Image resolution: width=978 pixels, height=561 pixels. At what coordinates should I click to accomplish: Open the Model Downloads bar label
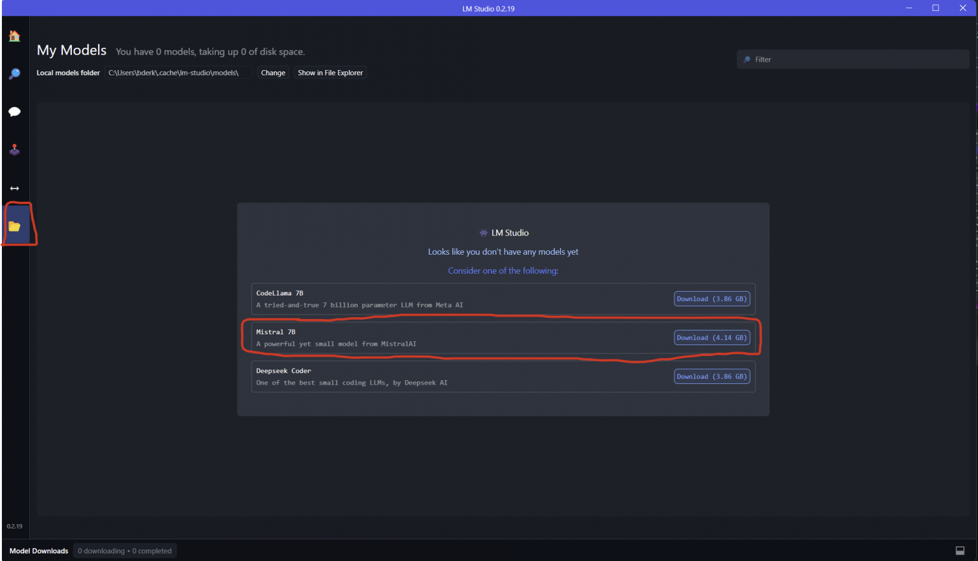[x=39, y=551]
